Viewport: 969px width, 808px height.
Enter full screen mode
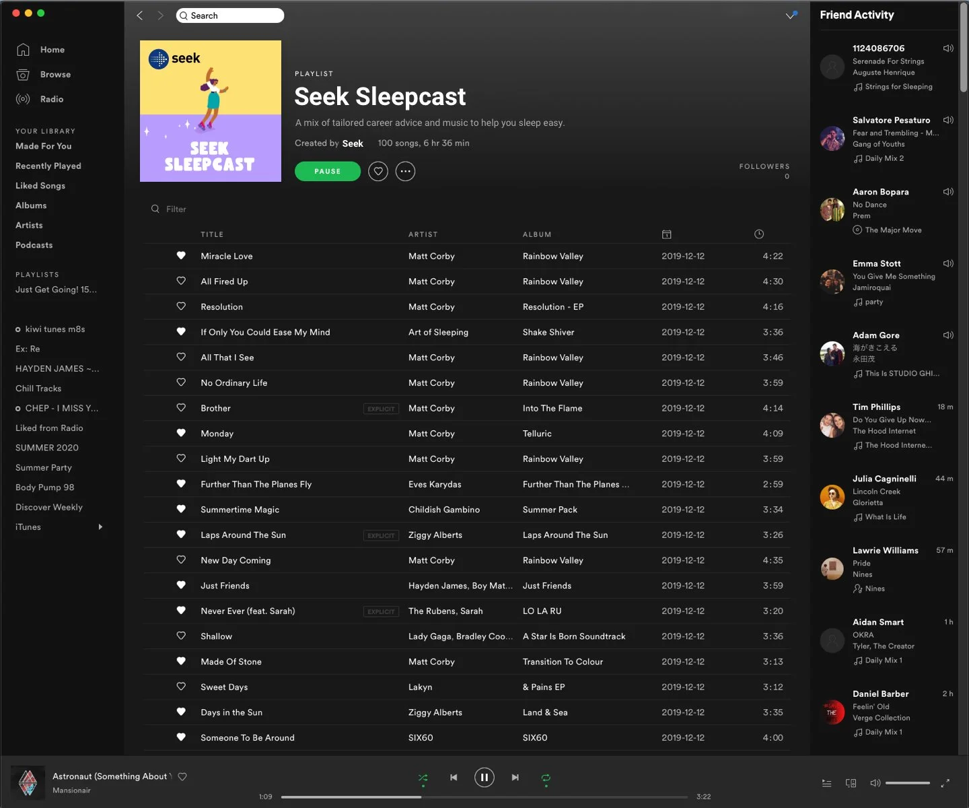click(x=945, y=783)
